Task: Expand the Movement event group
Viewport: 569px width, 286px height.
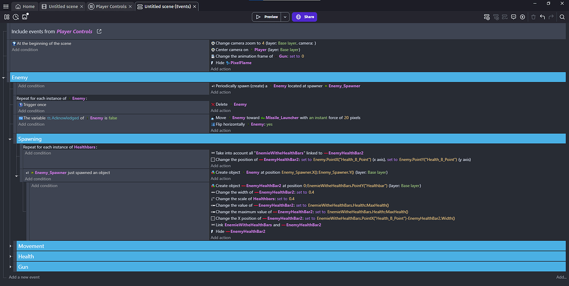Action: [x=11, y=246]
